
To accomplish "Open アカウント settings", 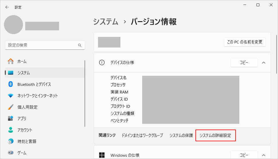I will tap(45, 130).
